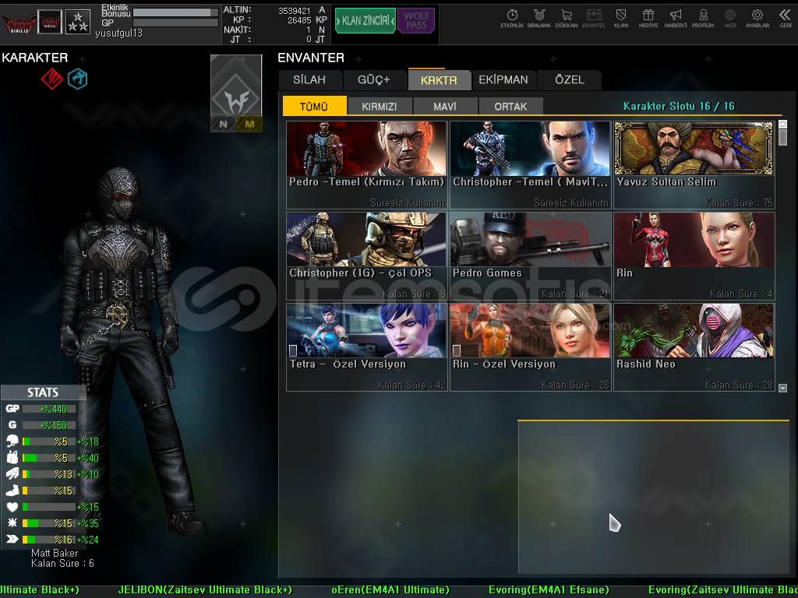The image size is (798, 598).
Task: Filter characters by ORTAK
Action: (x=510, y=106)
